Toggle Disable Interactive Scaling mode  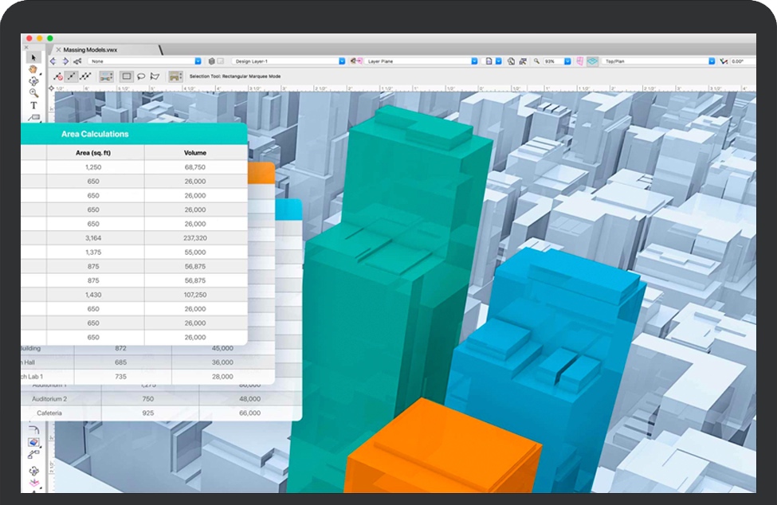click(x=58, y=76)
